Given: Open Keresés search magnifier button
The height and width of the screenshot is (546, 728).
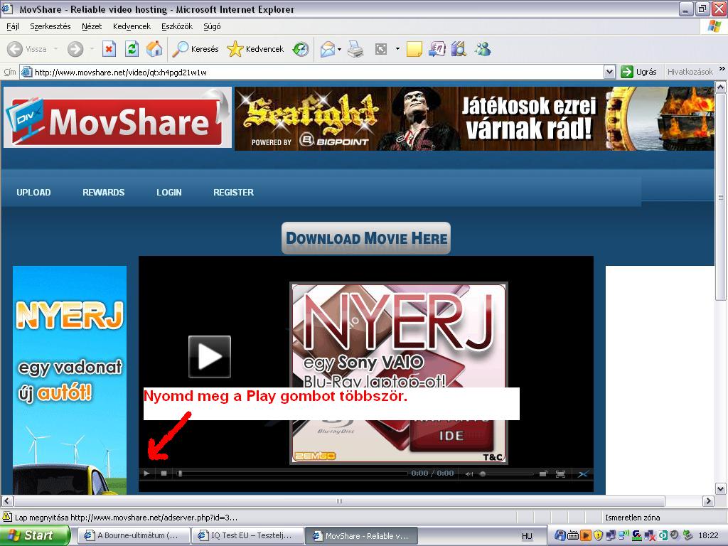Looking at the screenshot, I should point(196,49).
